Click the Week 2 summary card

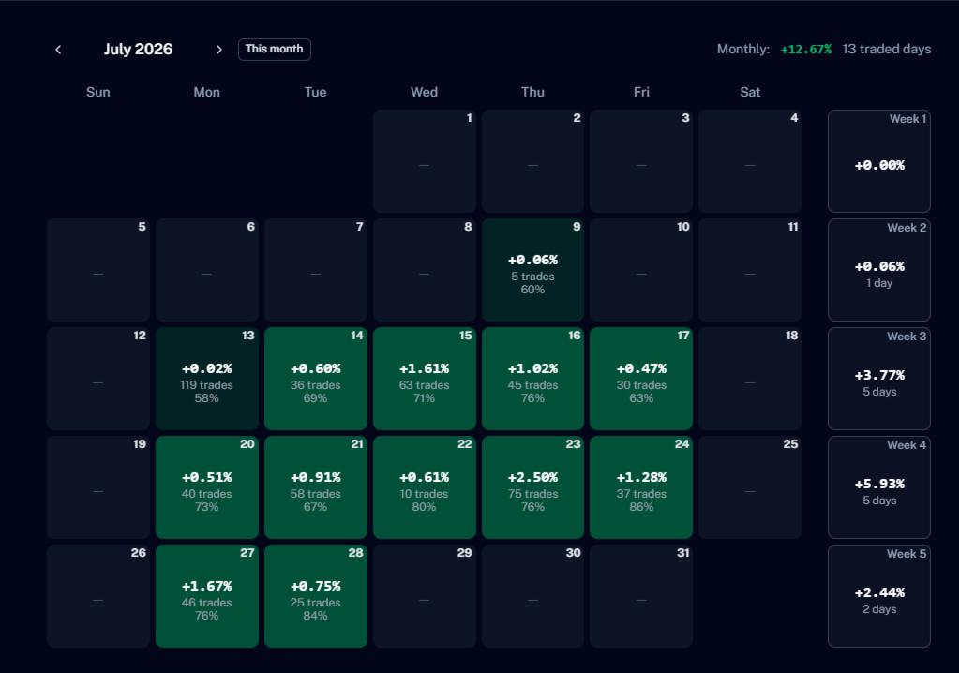pyautogui.click(x=879, y=270)
